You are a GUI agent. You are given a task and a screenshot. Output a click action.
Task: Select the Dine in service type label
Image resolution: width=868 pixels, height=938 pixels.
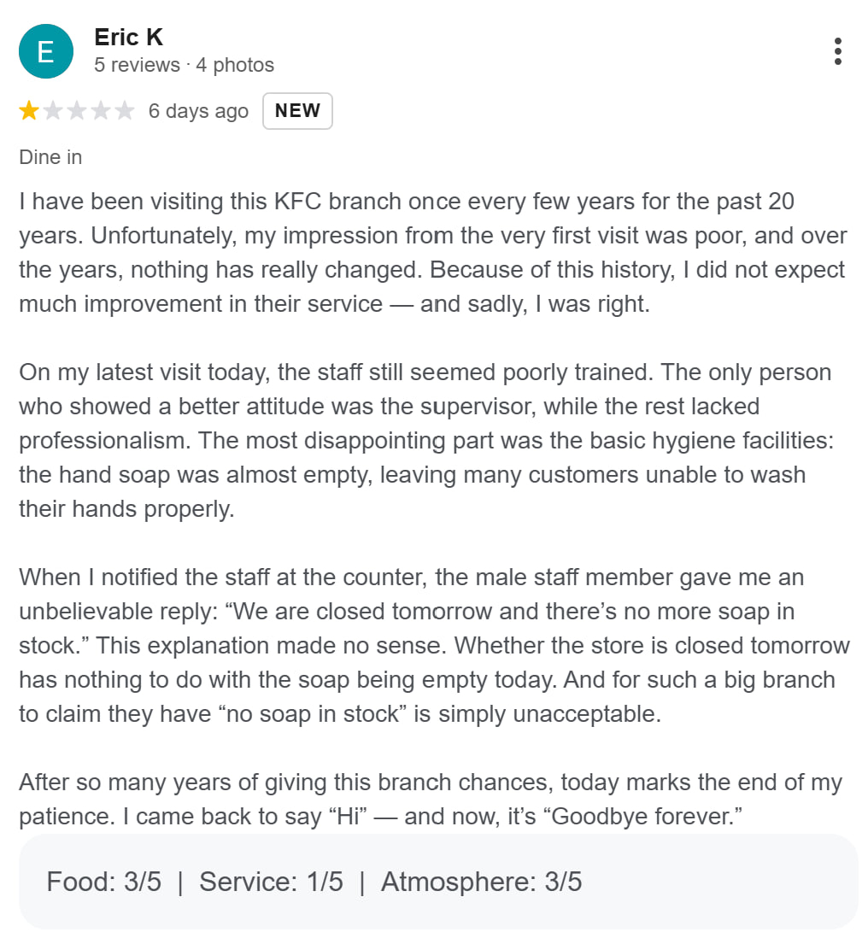[x=49, y=156]
